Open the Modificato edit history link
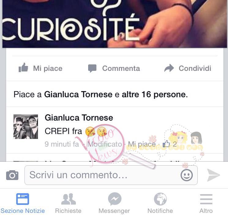The height and width of the screenshot is (215, 228). (105, 144)
